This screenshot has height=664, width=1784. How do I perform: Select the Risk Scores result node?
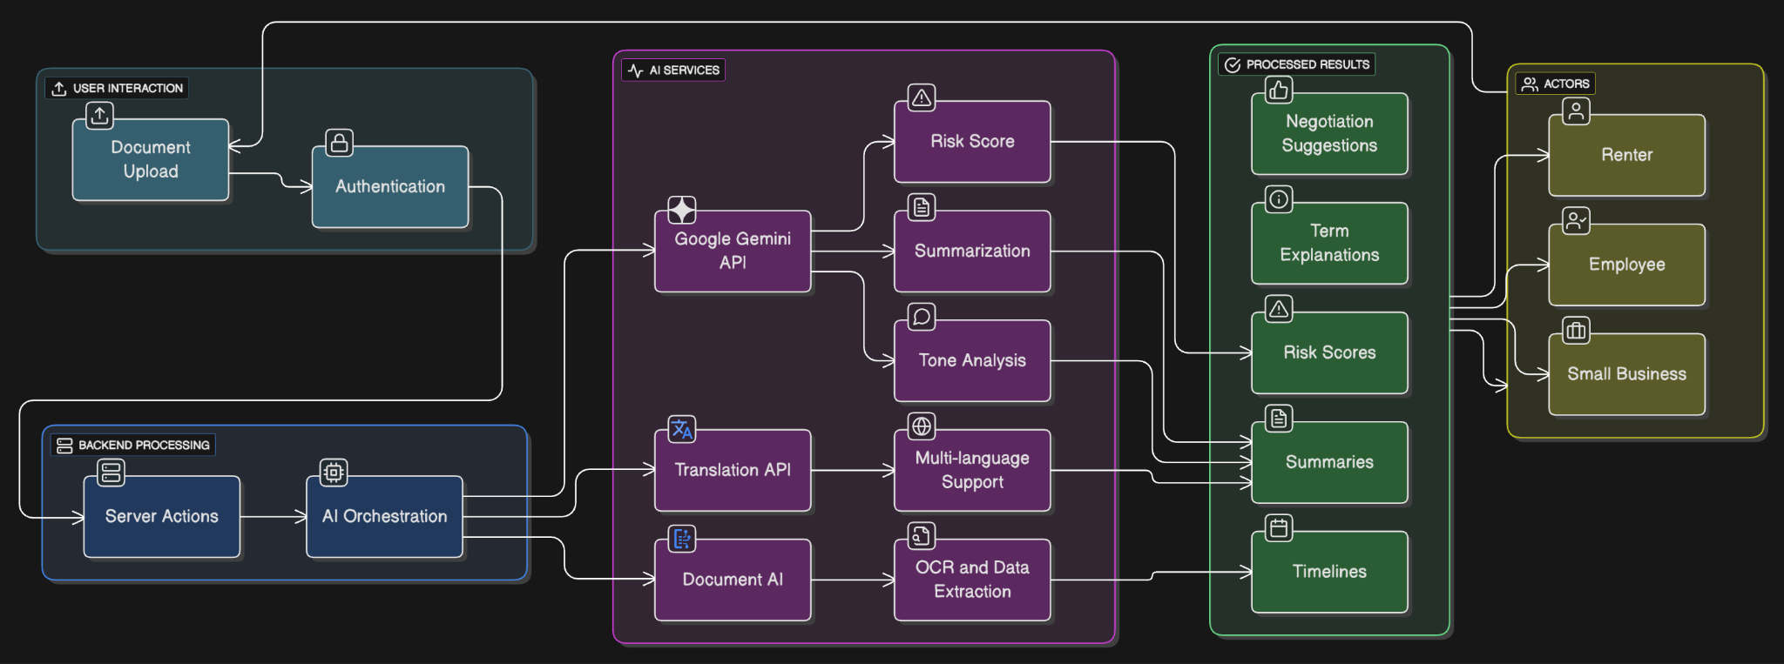[x=1329, y=353]
